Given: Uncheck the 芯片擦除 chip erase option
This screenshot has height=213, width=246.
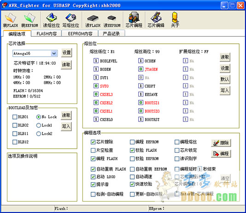Looking at the screenshot, I should (93, 142).
